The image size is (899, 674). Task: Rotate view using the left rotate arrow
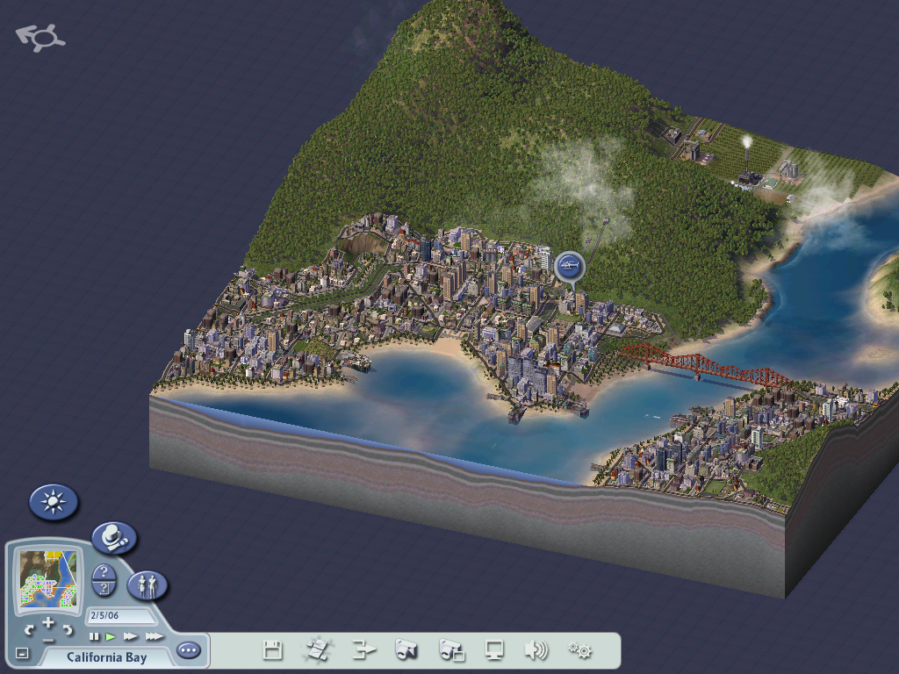(29, 630)
